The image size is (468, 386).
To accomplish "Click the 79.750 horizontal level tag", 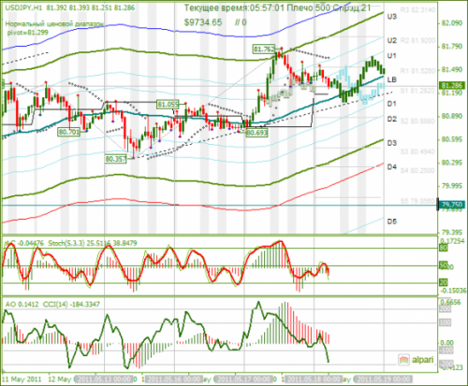I will click(452, 205).
